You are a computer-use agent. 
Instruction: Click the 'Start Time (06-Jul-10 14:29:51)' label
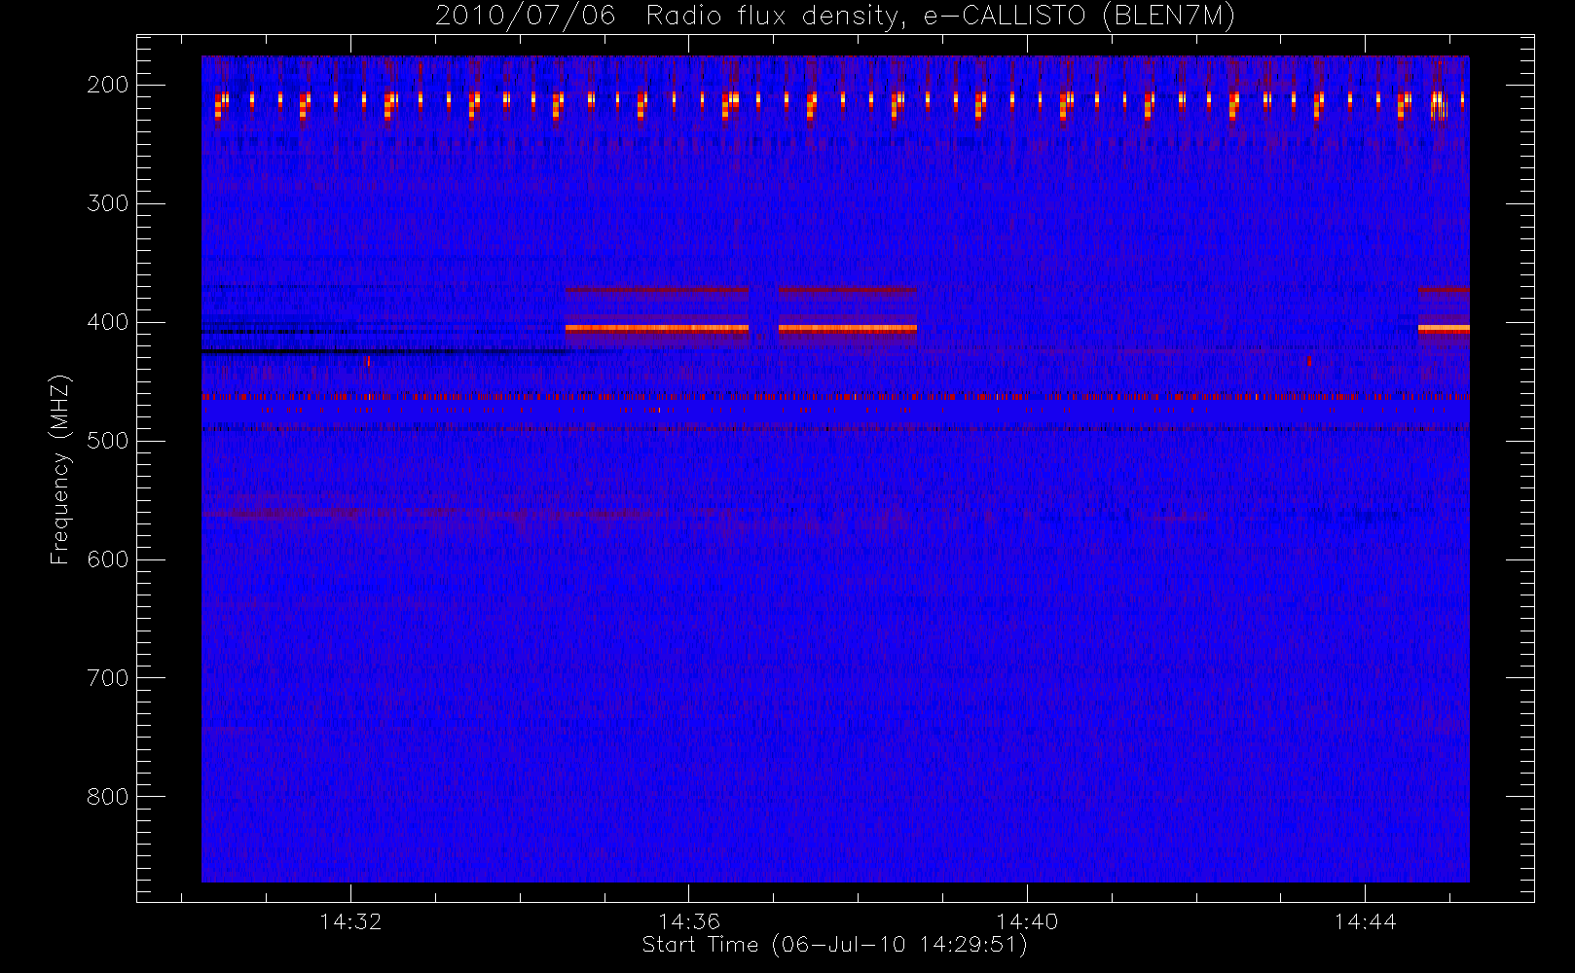(x=835, y=945)
